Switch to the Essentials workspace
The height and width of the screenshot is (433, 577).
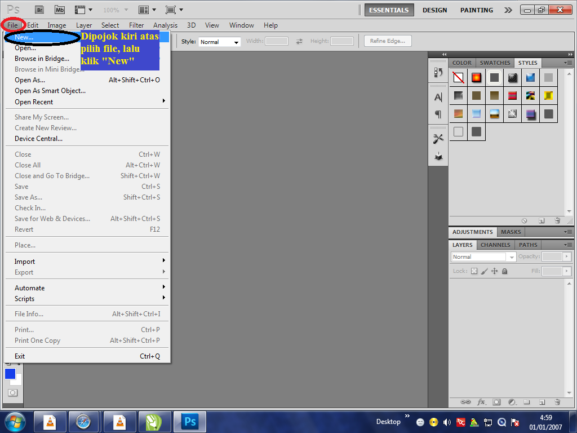click(x=389, y=10)
